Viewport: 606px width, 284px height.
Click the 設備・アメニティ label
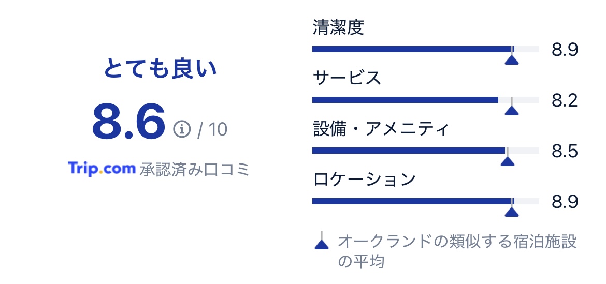[x=381, y=128]
